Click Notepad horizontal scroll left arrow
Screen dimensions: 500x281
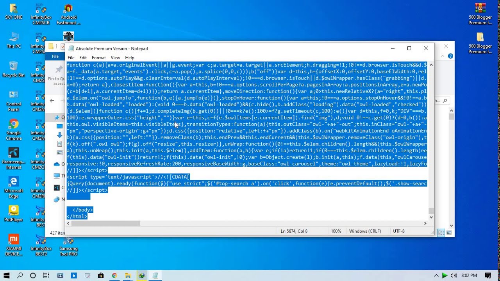pos(68,223)
